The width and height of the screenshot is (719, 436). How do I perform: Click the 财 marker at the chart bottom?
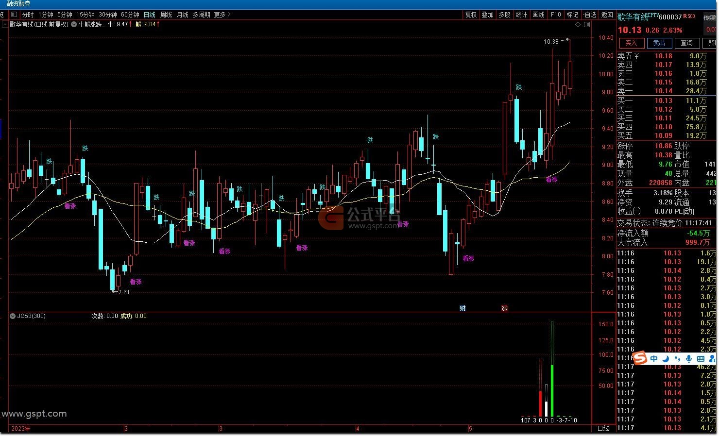(462, 308)
